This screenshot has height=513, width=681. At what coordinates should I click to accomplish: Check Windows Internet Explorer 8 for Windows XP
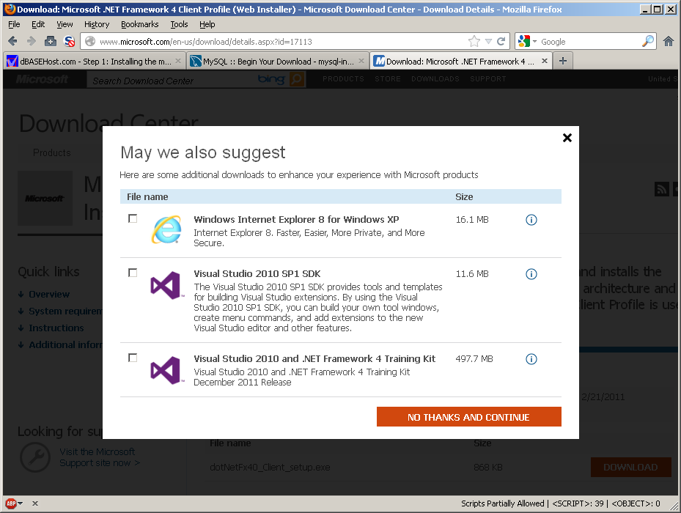(133, 218)
